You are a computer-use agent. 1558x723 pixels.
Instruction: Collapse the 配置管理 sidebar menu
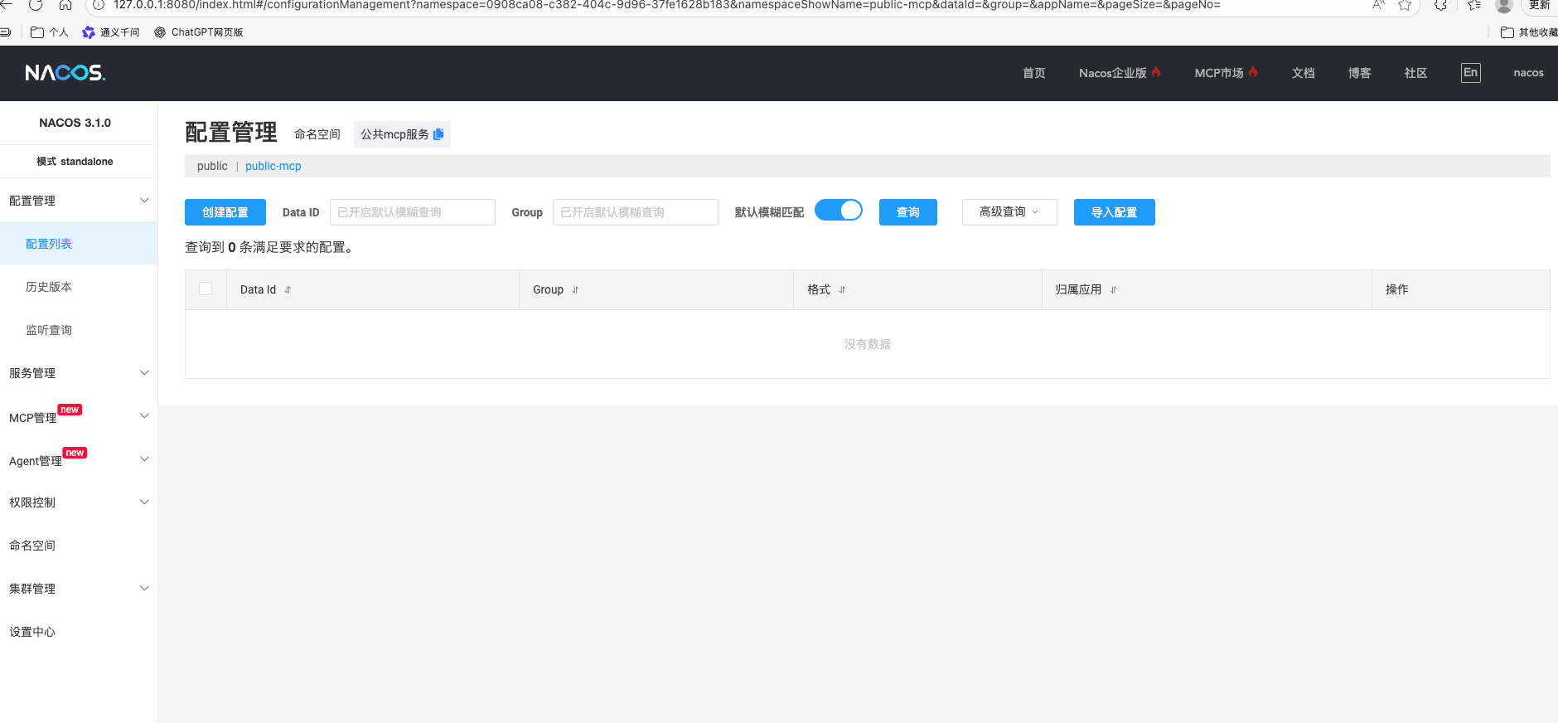pyautogui.click(x=78, y=201)
